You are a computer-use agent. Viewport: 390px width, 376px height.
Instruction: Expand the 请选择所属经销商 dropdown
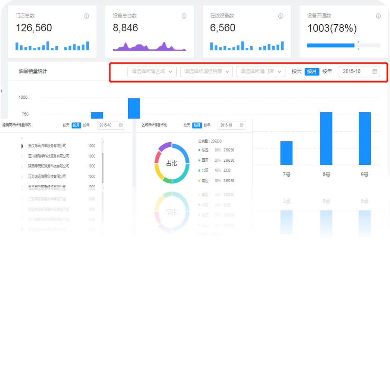[206, 72]
